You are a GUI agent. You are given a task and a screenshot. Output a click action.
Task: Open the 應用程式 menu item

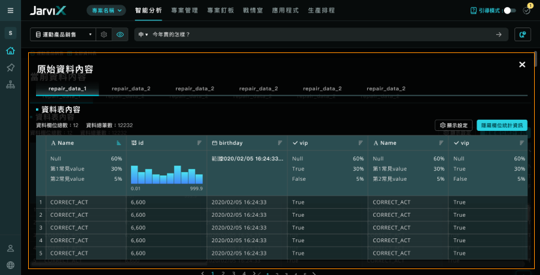pos(285,10)
